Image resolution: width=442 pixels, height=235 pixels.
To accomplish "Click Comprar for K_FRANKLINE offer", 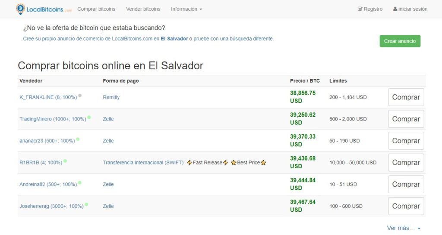I will tap(406, 97).
